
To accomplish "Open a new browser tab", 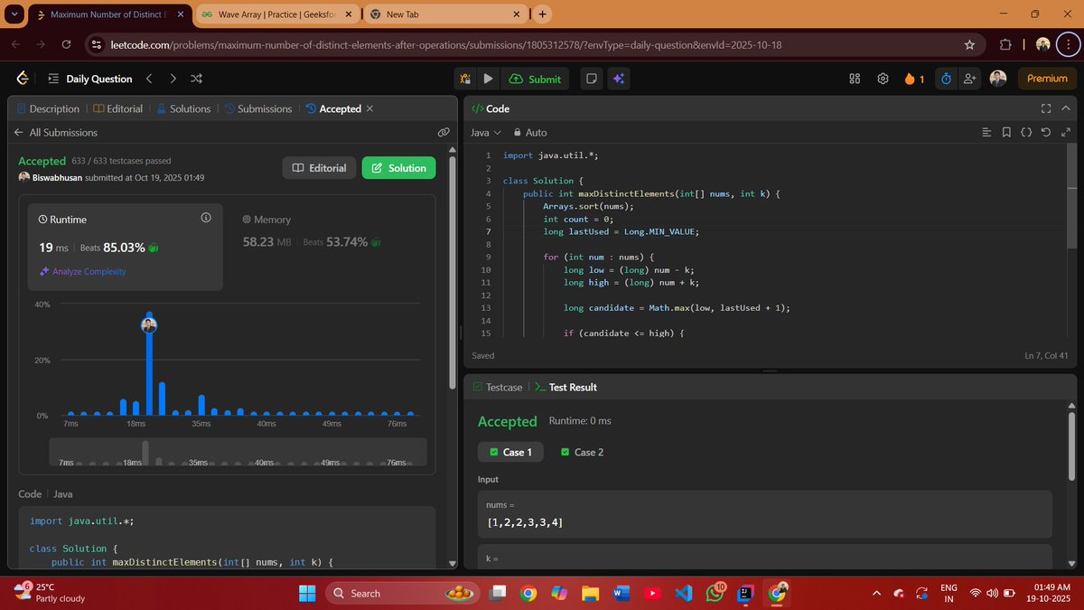I will 542,14.
